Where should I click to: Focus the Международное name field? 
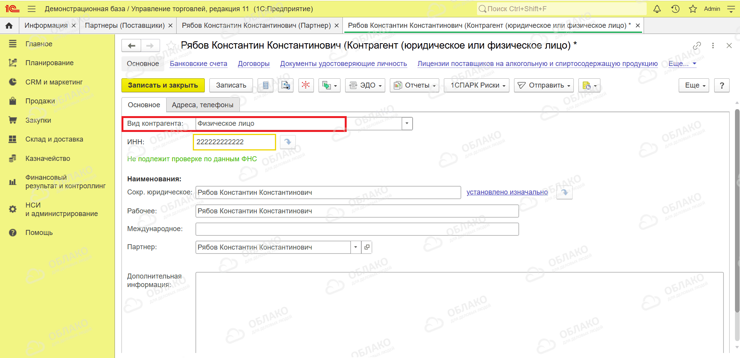[357, 229]
